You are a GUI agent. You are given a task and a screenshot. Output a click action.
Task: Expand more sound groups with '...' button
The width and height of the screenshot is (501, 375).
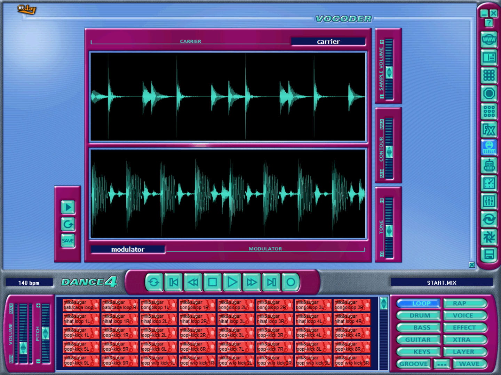[442, 364]
